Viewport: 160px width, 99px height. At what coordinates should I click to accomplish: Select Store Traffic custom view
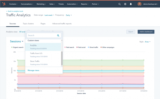tap(43, 63)
